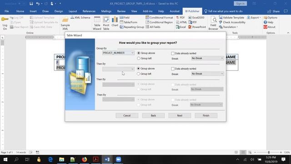Image resolution: width=291 pixels, height=164 pixels.
Task: Open the File tab
Action: click(7, 11)
